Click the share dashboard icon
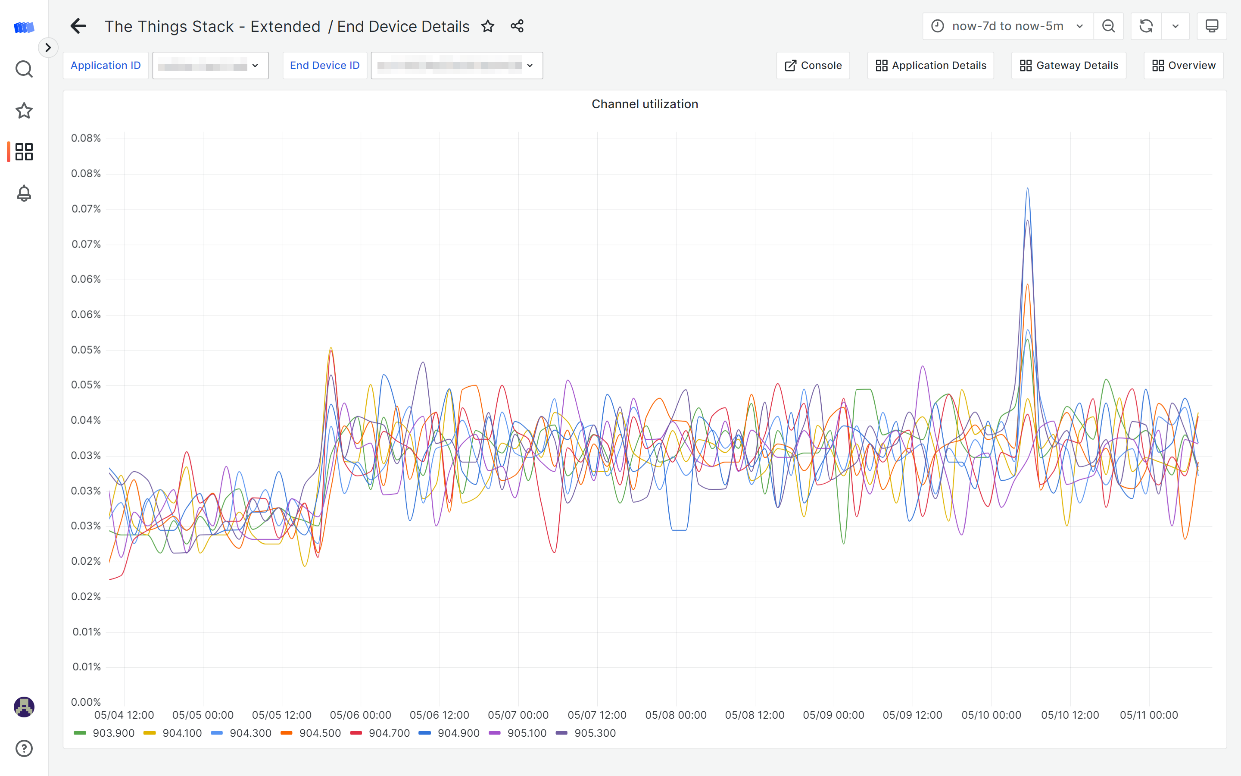This screenshot has width=1241, height=776. 517,26
